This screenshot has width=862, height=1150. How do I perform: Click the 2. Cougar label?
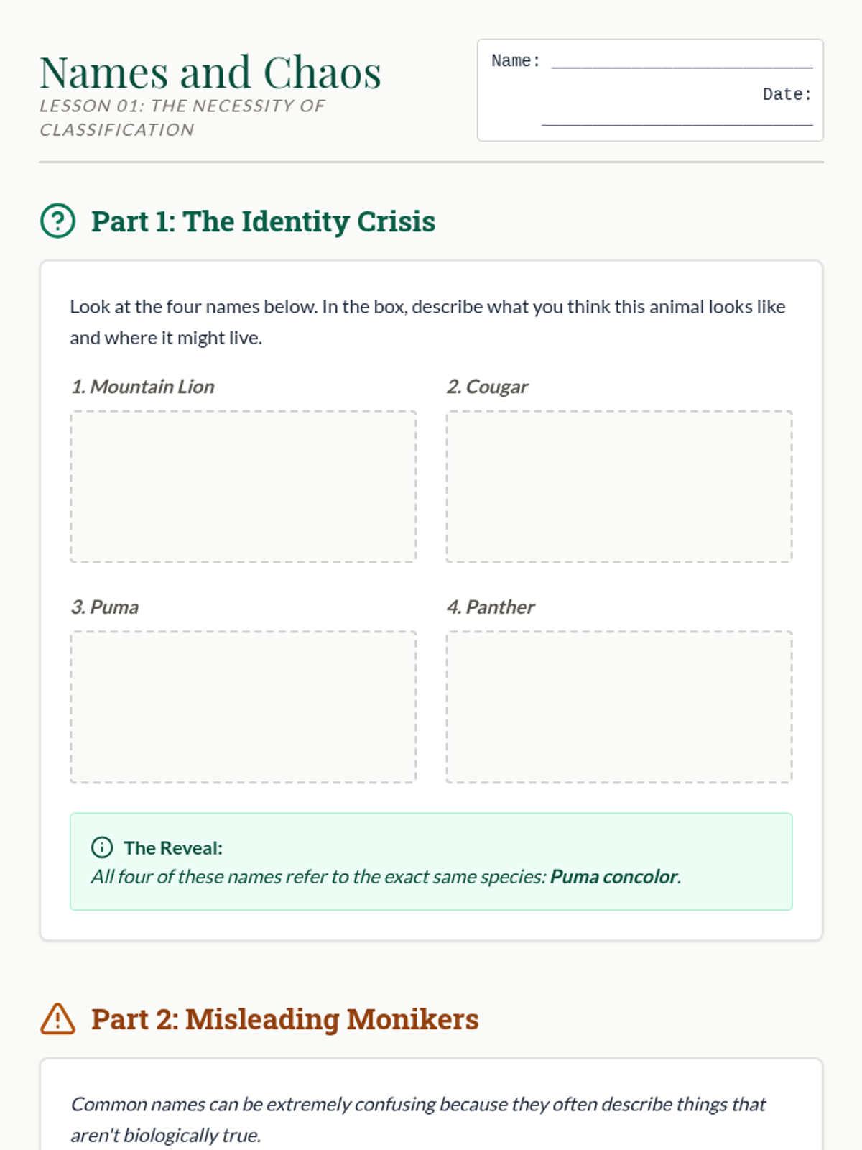(x=487, y=387)
